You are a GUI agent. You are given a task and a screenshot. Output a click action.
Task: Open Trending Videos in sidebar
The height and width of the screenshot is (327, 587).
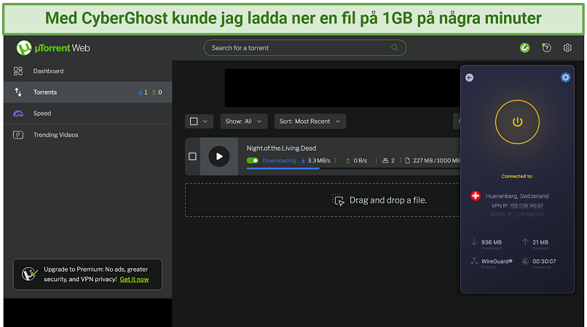pos(55,135)
